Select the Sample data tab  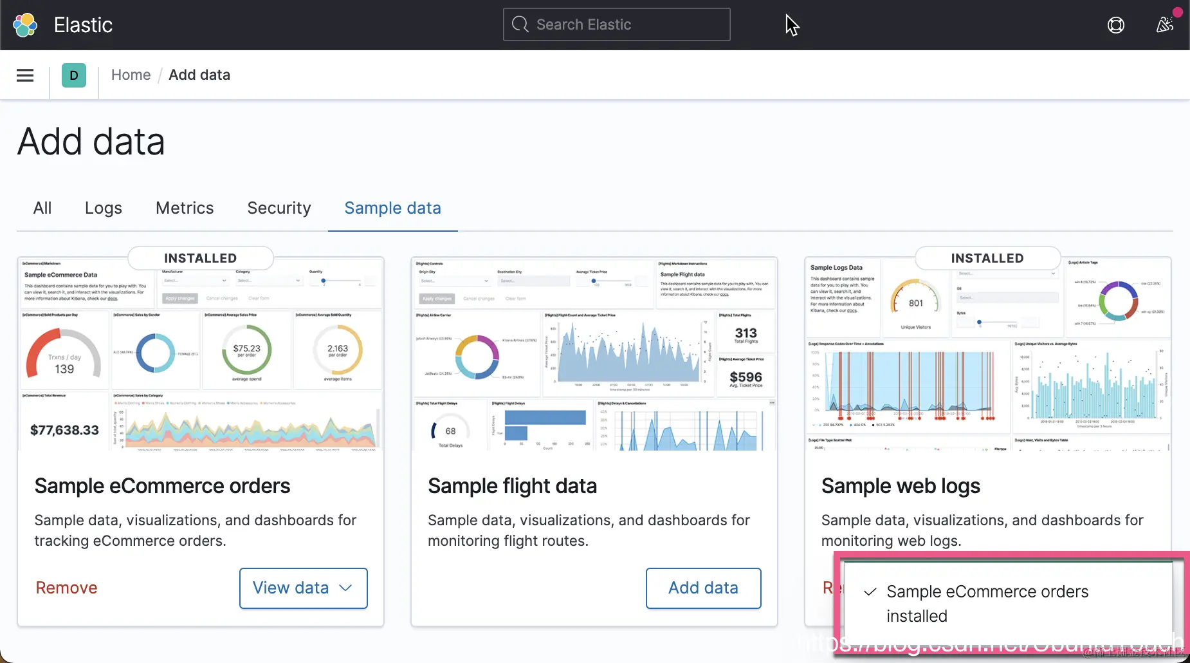point(393,208)
